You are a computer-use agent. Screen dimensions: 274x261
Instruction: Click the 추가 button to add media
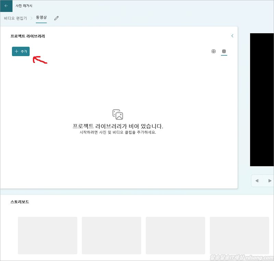point(21,51)
